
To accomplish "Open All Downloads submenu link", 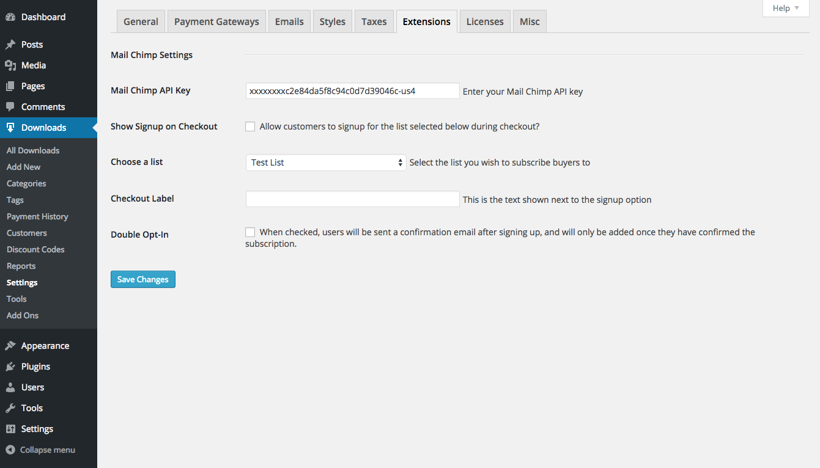I will coord(33,150).
